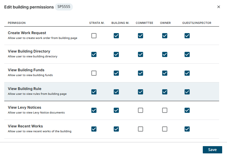Uncheck View Building Funds for Owner
227x157 pixels.
[165, 73]
